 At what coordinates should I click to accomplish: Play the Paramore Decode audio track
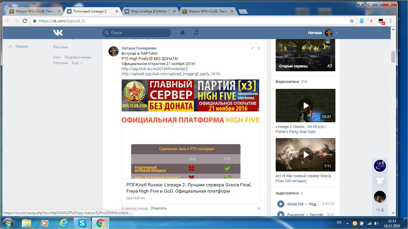coord(280,214)
